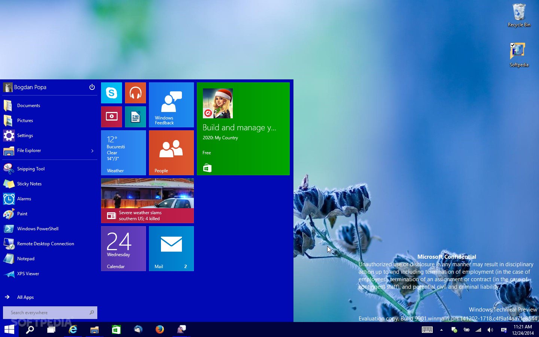
Task: Open File Explorer from the taskbar
Action: pos(95,330)
